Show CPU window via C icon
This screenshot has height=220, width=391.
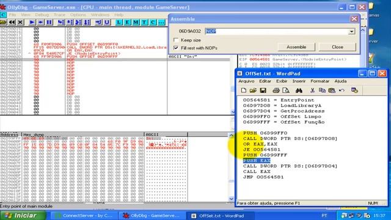point(153,22)
